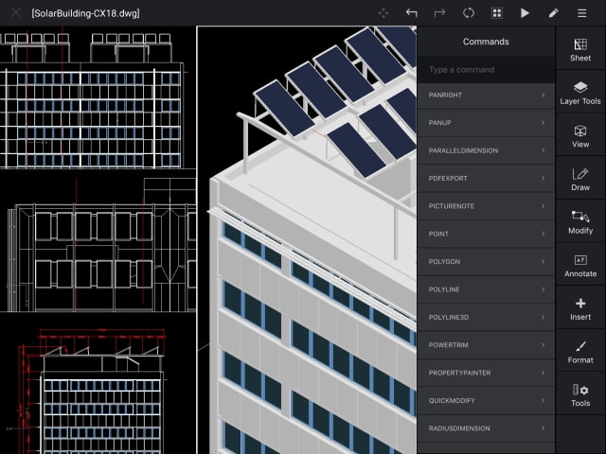Close the SolarBuilding-CX18.dwg drawing
This screenshot has height=454, width=606.
15,13
